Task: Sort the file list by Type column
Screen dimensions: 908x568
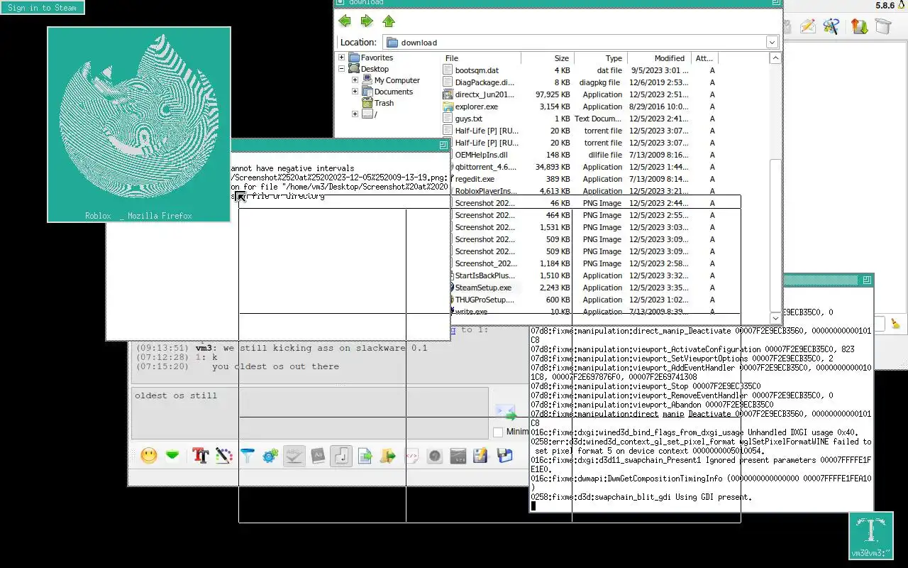Action: (601, 58)
